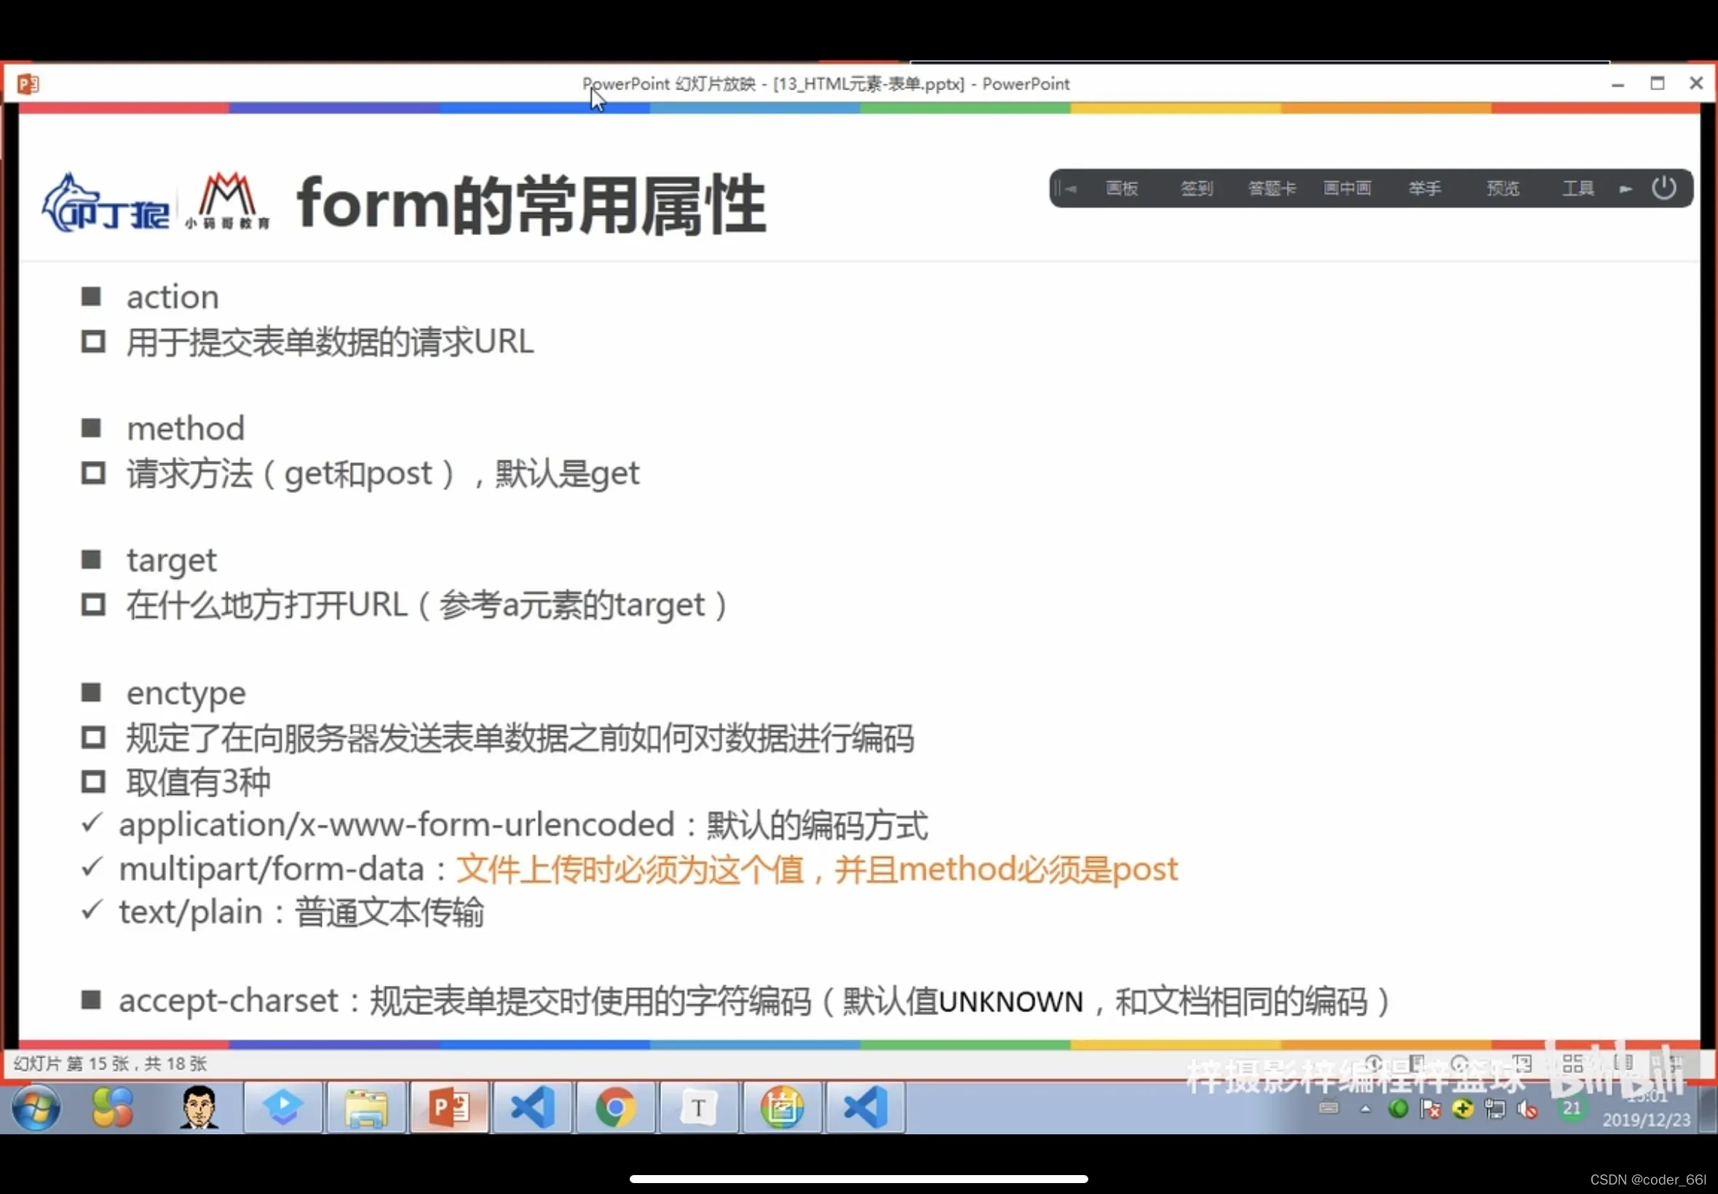Click the power icon on floating toolbar

(1663, 188)
